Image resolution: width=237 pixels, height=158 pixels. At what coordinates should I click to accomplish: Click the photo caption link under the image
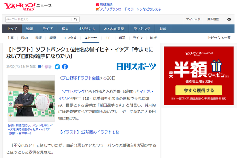pos(30,129)
